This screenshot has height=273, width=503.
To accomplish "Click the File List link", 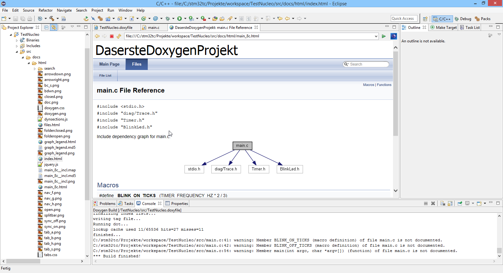I will 105,76.
